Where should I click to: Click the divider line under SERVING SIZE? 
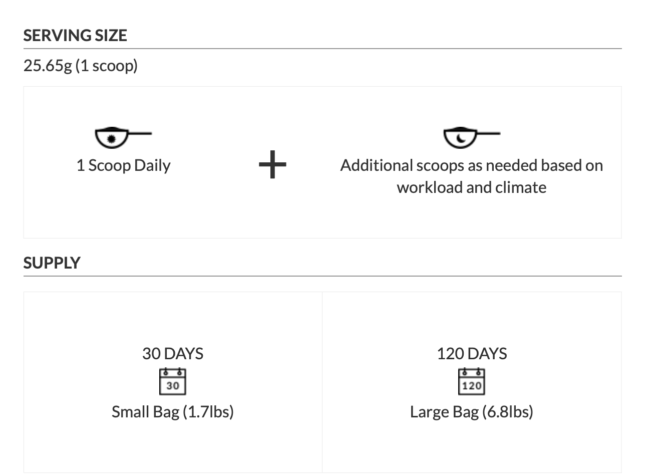322,49
